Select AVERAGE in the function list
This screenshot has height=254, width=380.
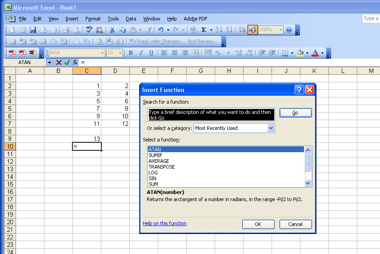coord(226,161)
